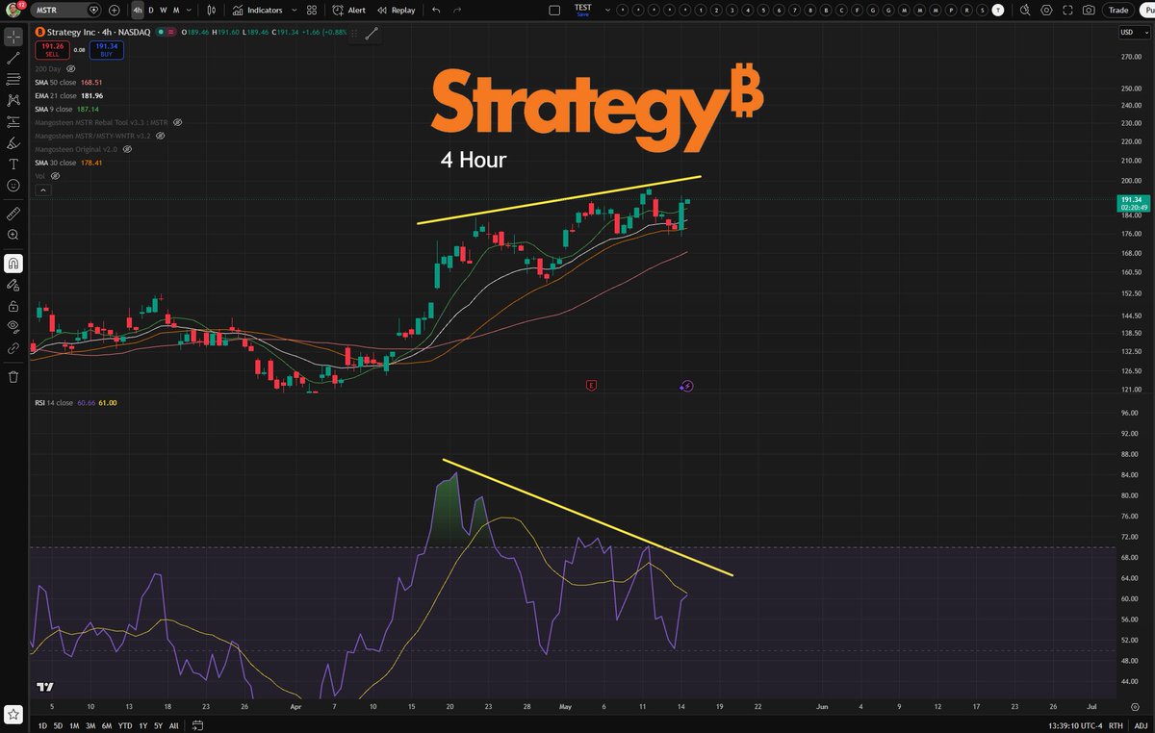Click the redo arrow
The image size is (1155, 733).
[x=457, y=10]
